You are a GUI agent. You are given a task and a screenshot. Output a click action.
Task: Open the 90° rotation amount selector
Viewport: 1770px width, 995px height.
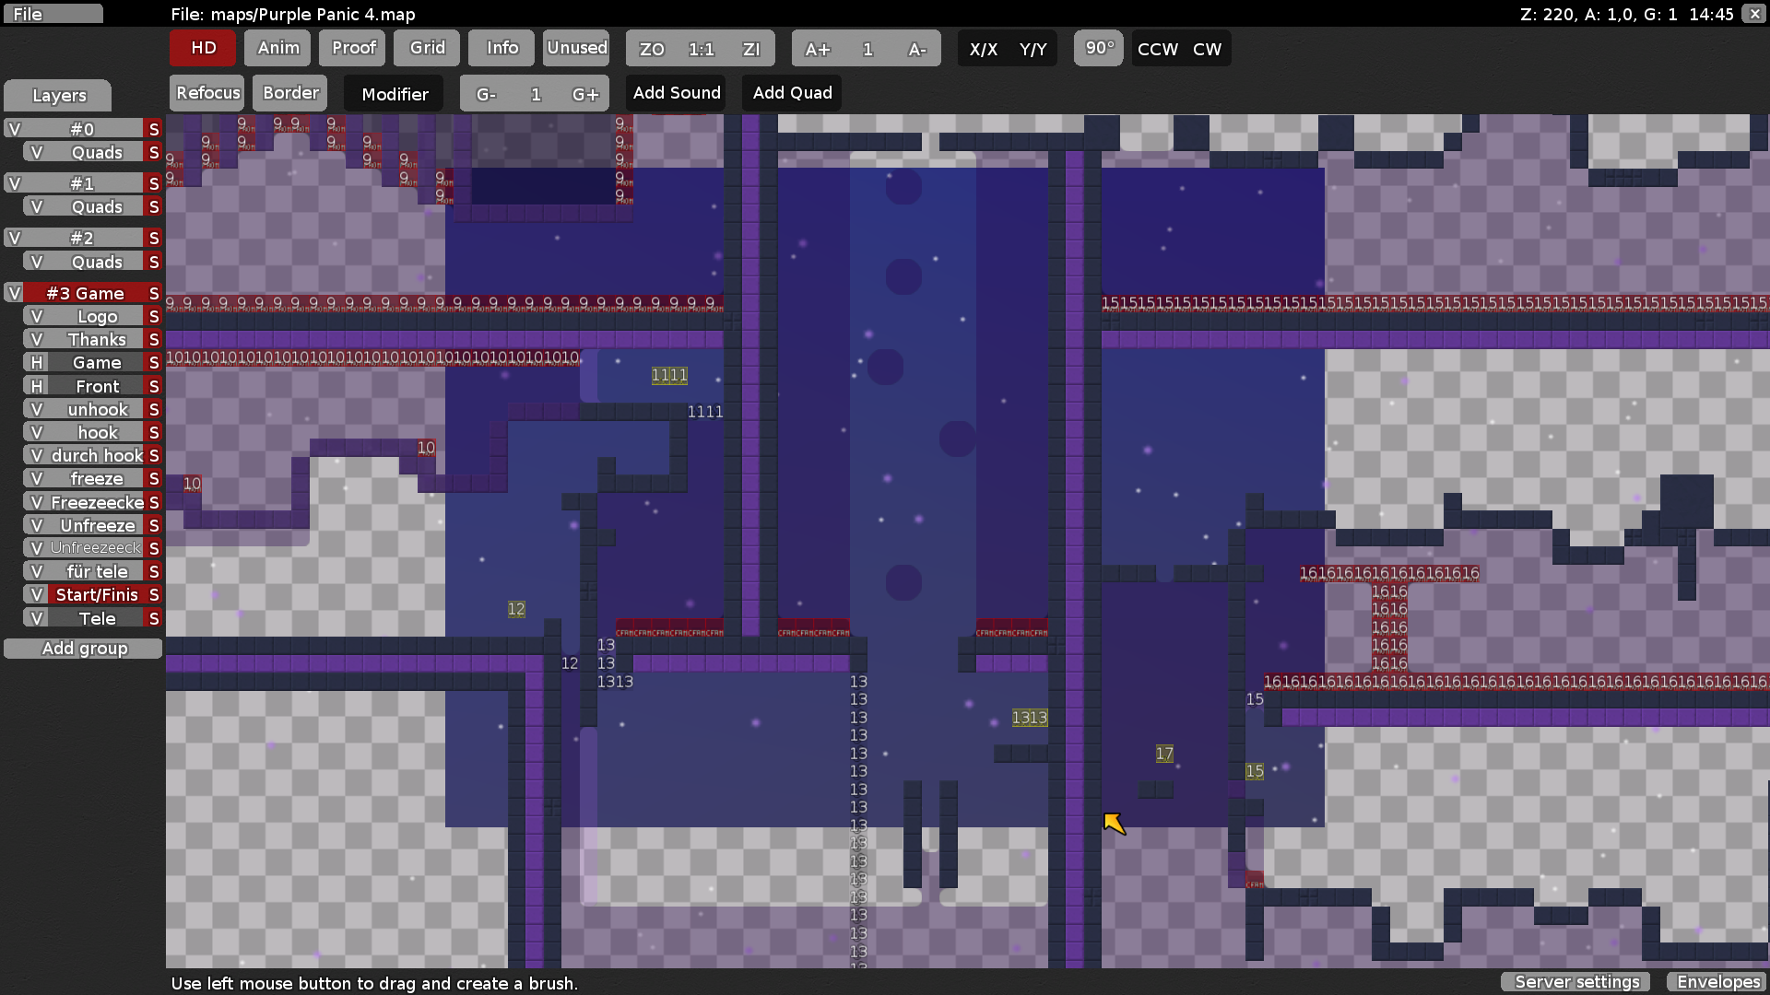pyautogui.click(x=1099, y=48)
